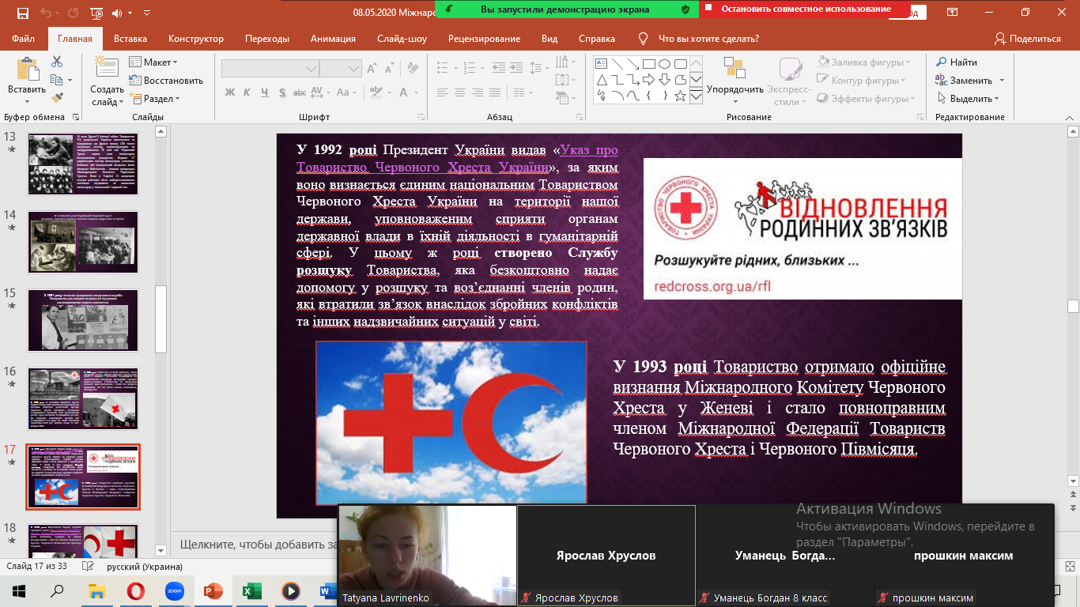
Task: Open Zoom from the Windows taskbar
Action: point(174,590)
